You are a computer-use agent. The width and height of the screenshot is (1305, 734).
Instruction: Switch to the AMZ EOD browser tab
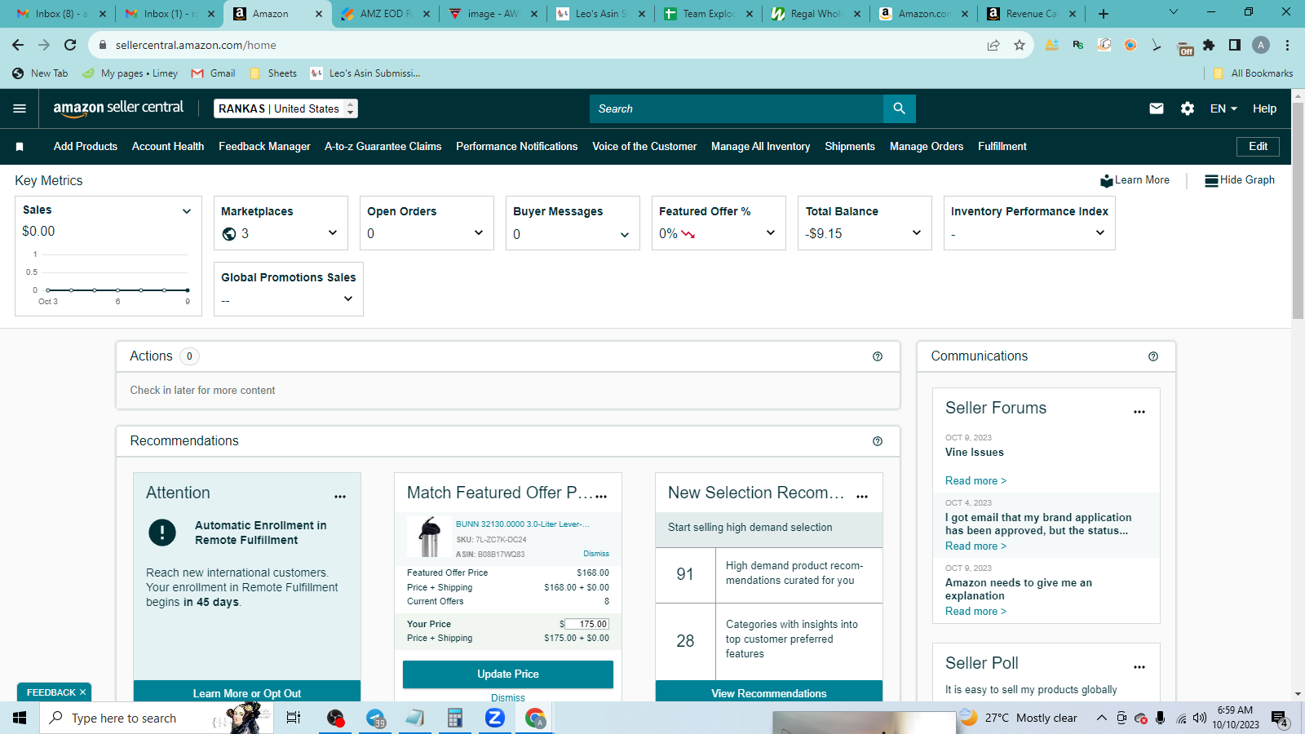385,14
